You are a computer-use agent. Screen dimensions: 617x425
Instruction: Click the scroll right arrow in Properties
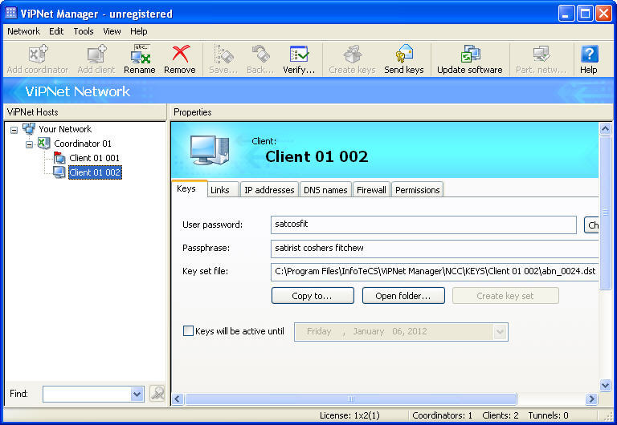click(591, 399)
